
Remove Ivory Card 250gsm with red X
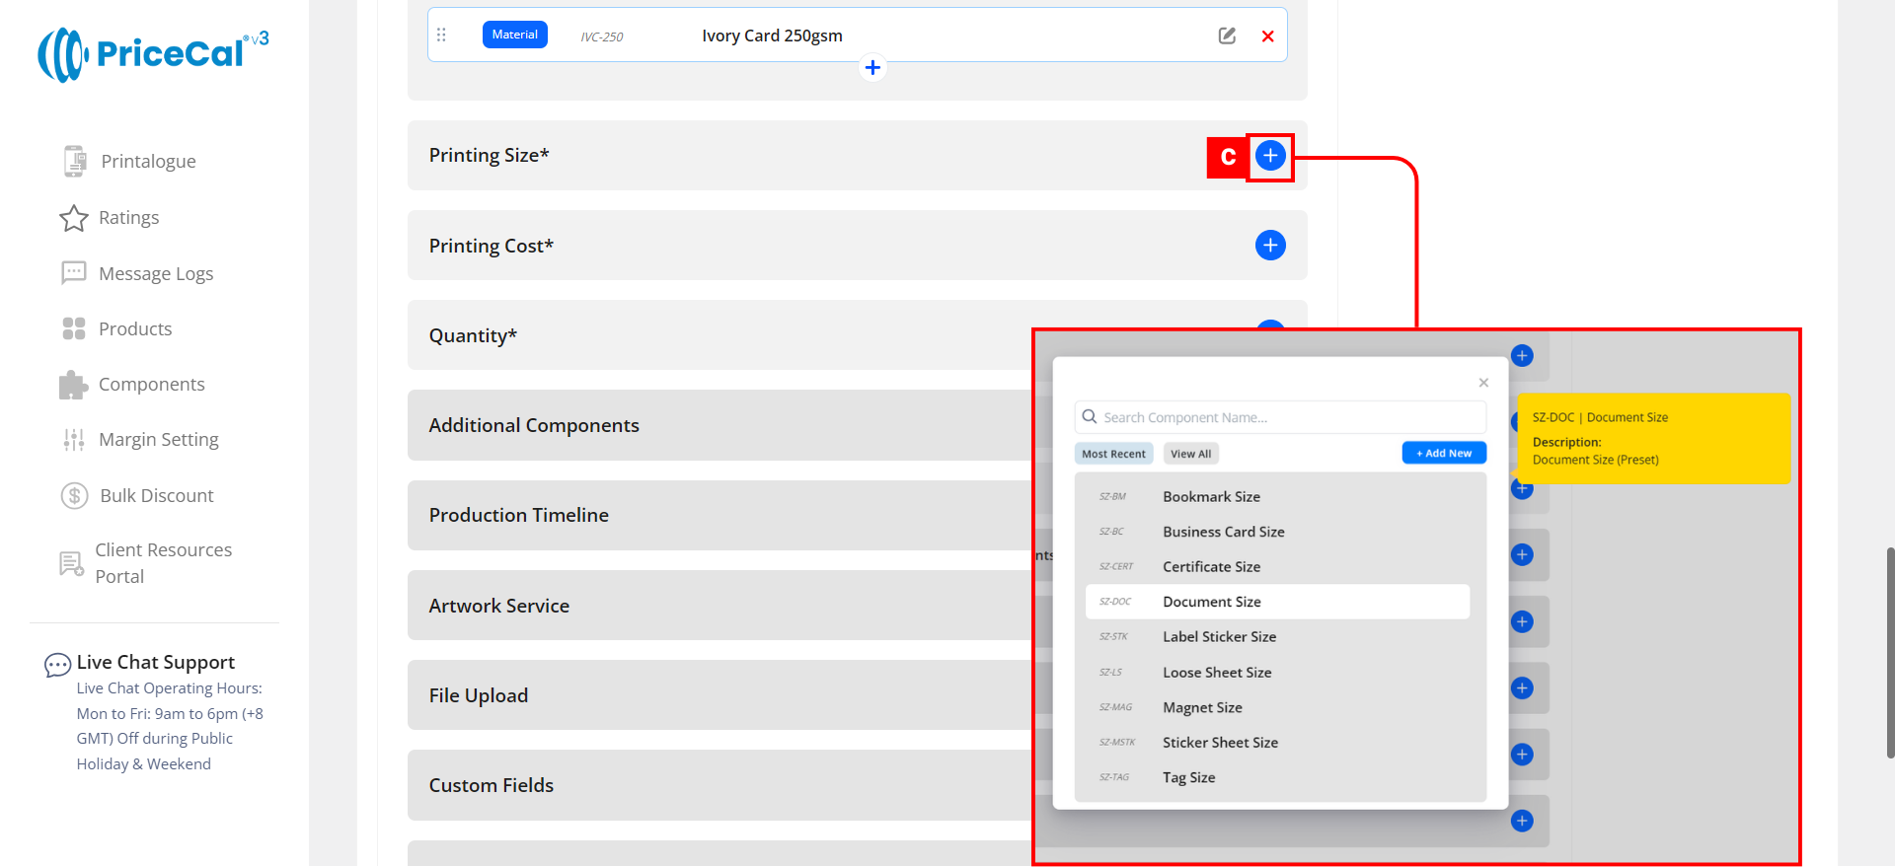1267,36
